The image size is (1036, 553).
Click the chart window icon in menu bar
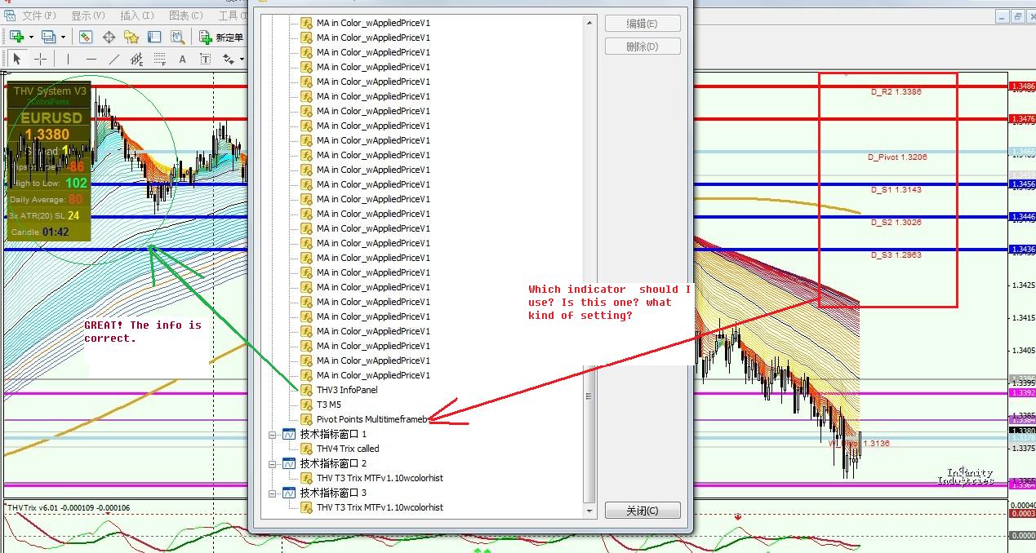(x=10, y=15)
